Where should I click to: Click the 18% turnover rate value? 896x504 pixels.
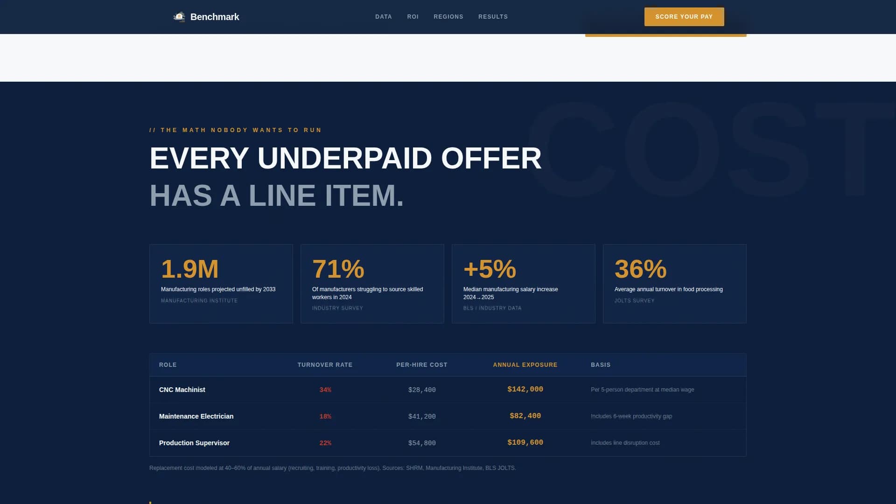pos(325,416)
